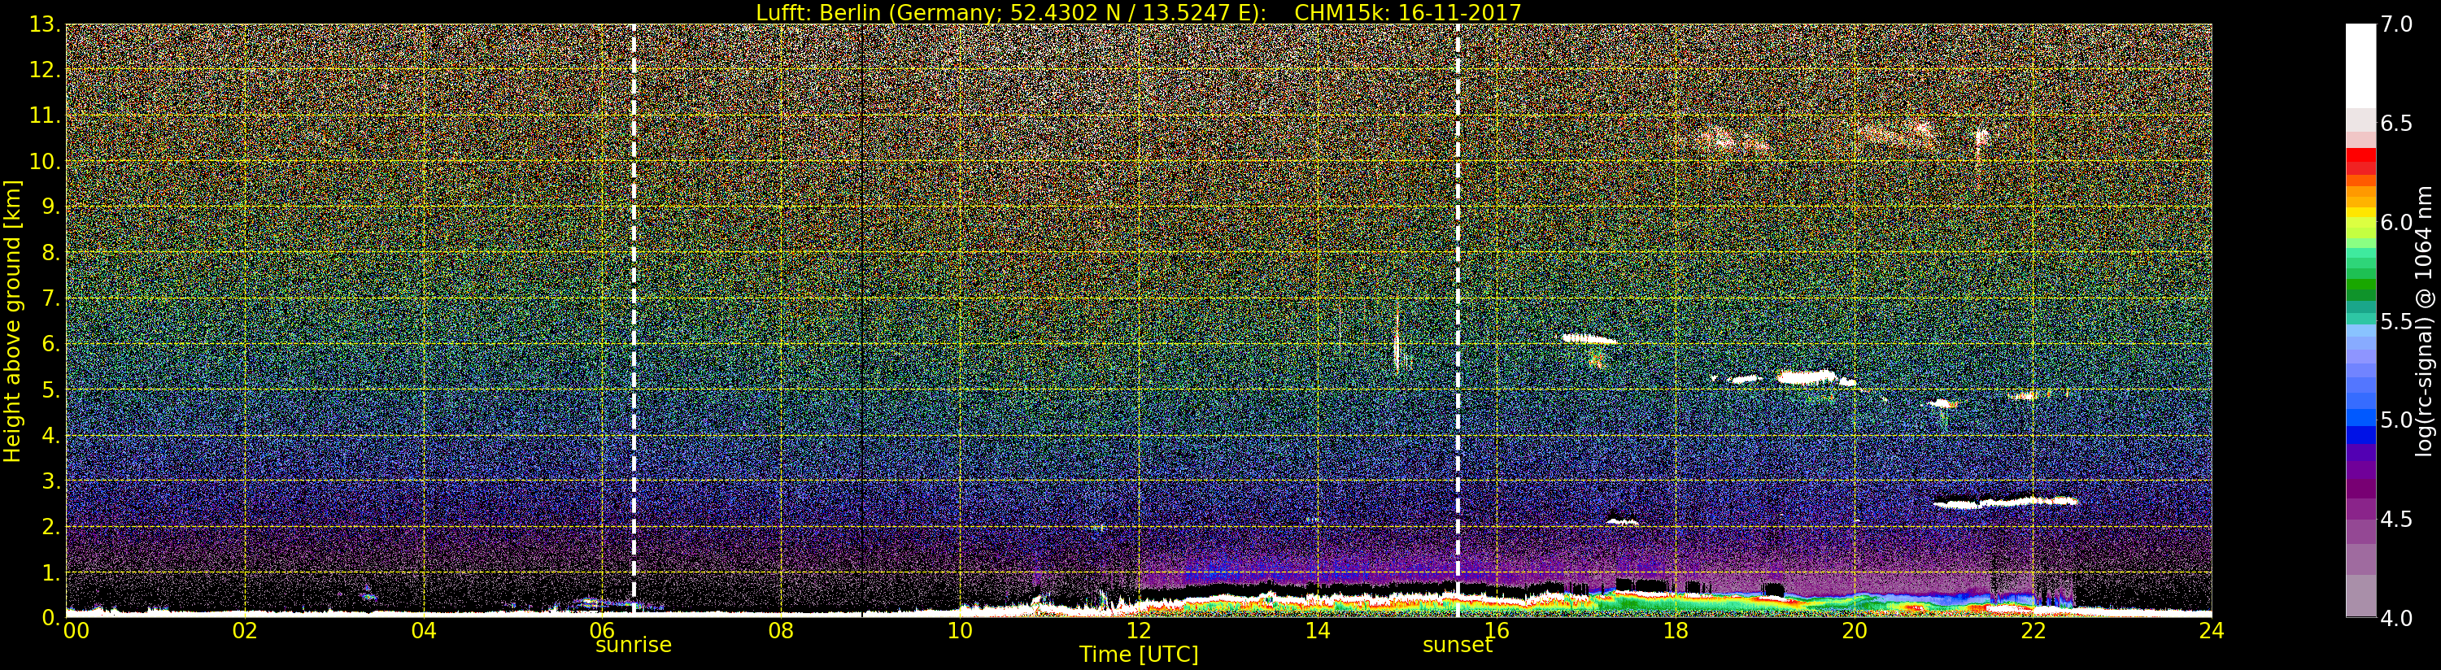
Task: Click colorbar tick value '5.5'
Action: point(2396,321)
